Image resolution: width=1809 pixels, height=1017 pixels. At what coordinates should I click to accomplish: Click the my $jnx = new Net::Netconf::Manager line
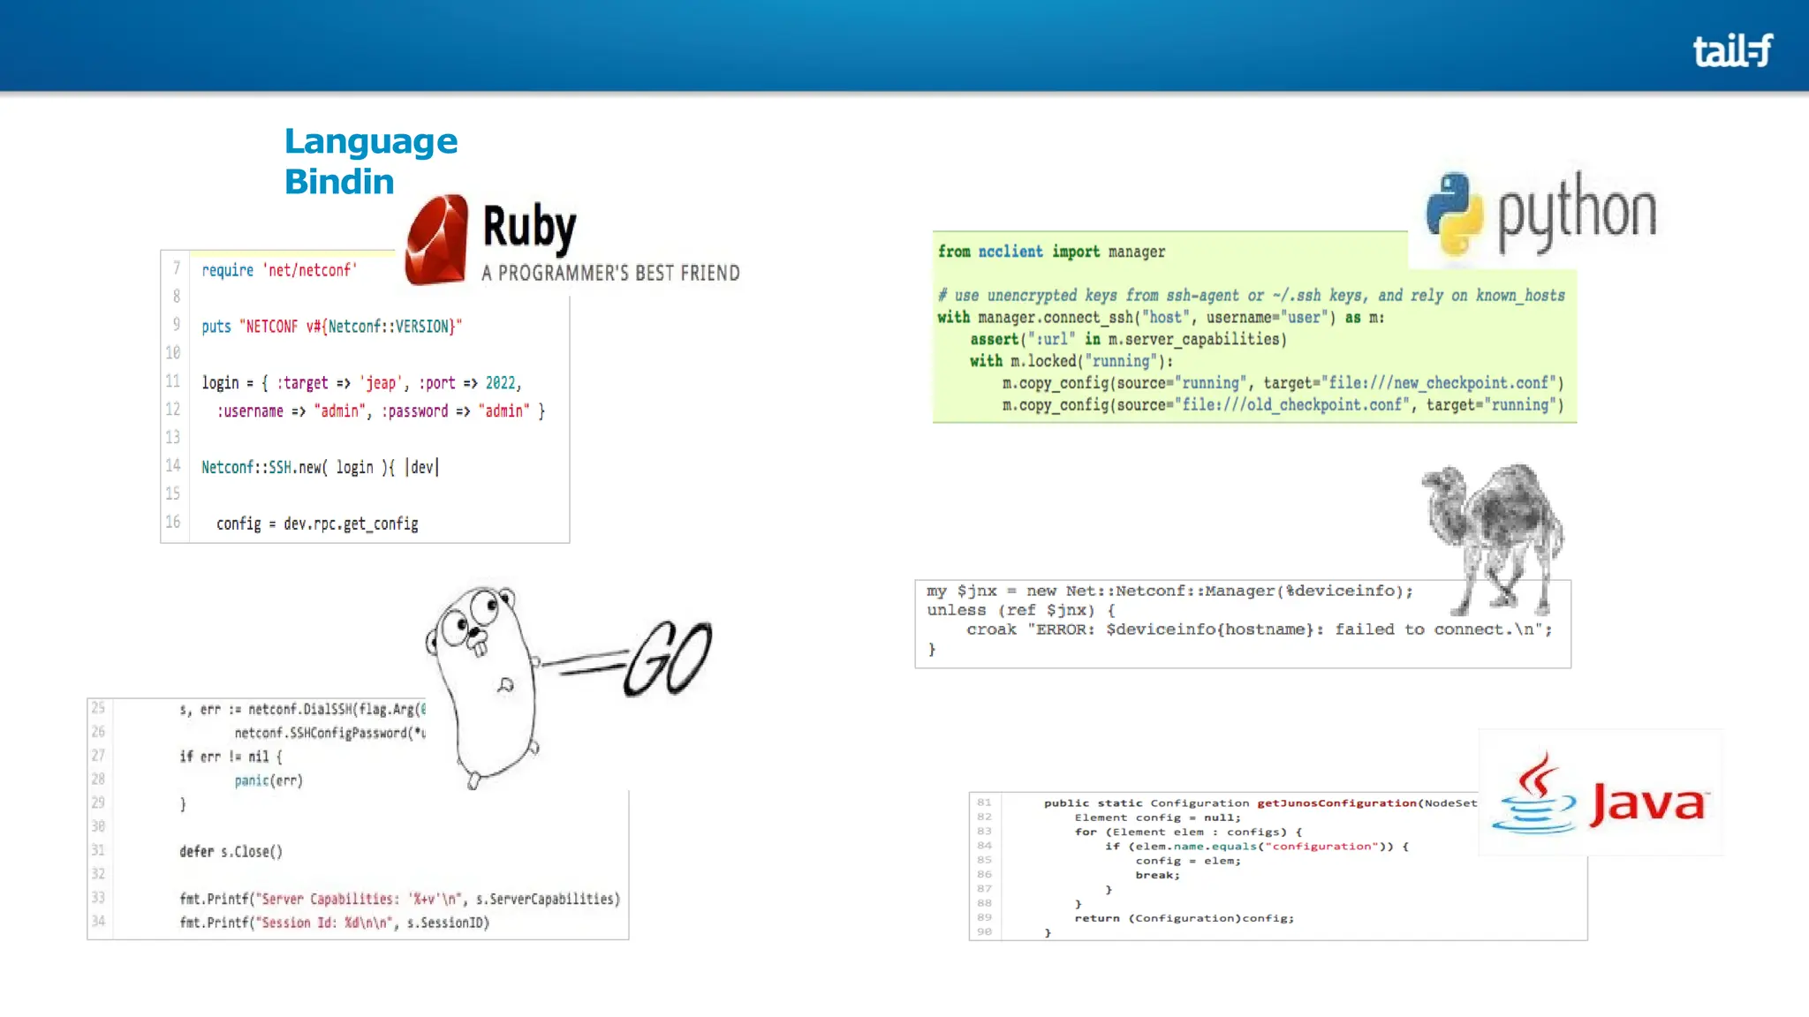point(1169,591)
